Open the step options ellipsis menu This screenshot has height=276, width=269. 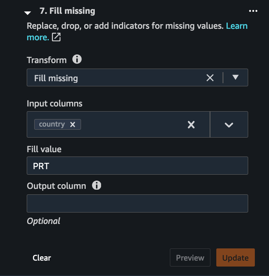pyautogui.click(x=253, y=11)
